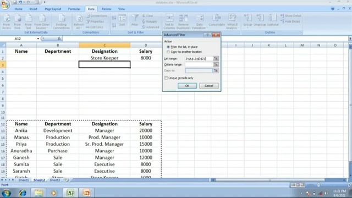The image size is (352, 198).
Task: Click the Undo icon in quick access toolbar
Action: [20, 2]
